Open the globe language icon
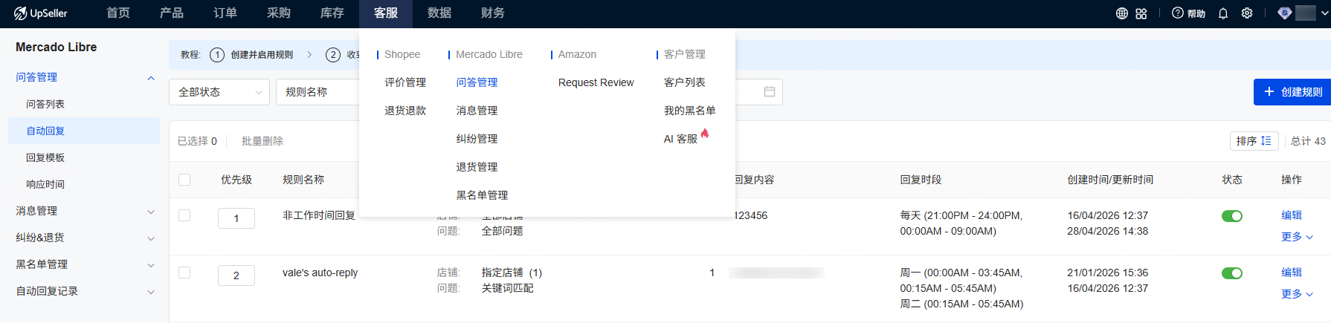The height and width of the screenshot is (323, 1331). (1122, 13)
